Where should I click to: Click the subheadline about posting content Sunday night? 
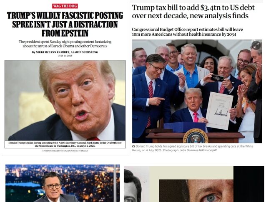[x=65, y=44]
